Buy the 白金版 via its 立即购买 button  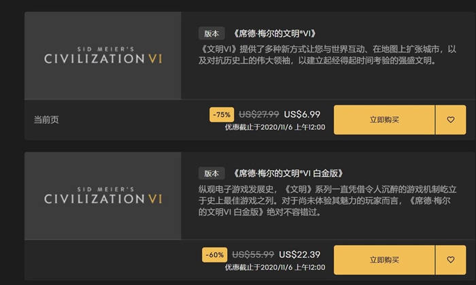[x=384, y=260]
